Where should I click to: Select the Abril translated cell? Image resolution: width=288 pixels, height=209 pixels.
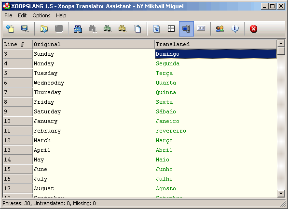coord(216,150)
